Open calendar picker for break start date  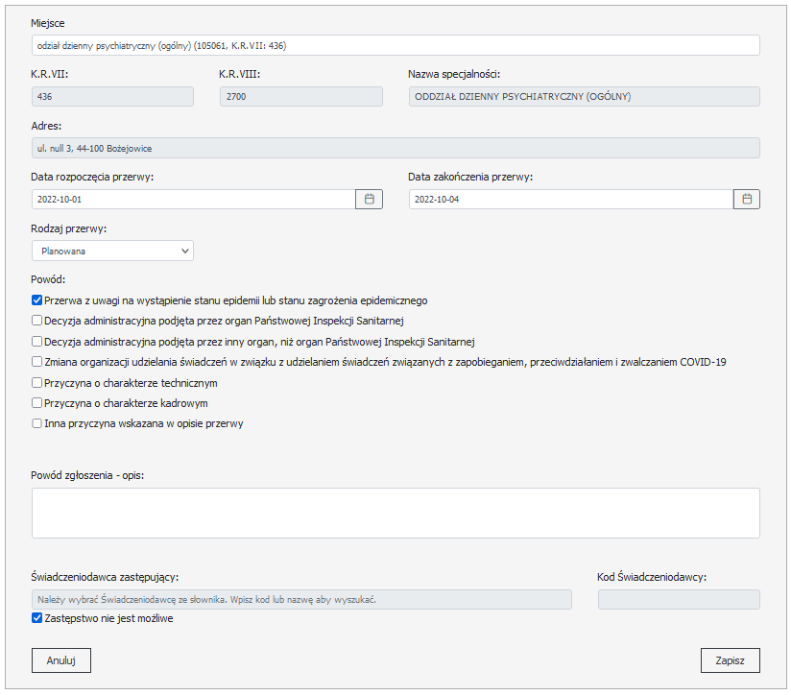tap(369, 199)
